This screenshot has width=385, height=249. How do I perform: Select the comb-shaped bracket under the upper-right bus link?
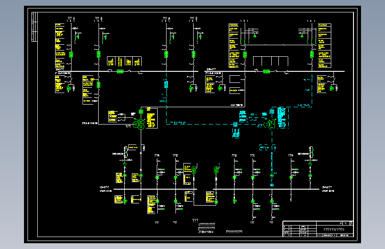click(270, 61)
